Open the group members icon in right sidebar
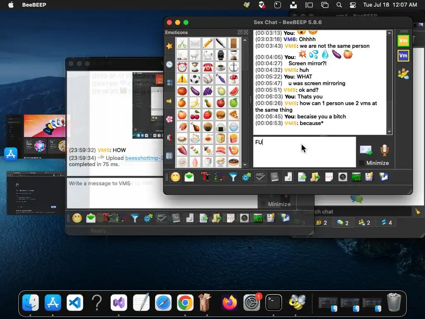Image resolution: width=425 pixels, height=319 pixels. tap(403, 74)
